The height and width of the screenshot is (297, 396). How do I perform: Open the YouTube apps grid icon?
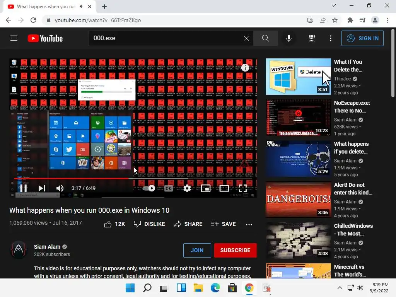point(312,38)
